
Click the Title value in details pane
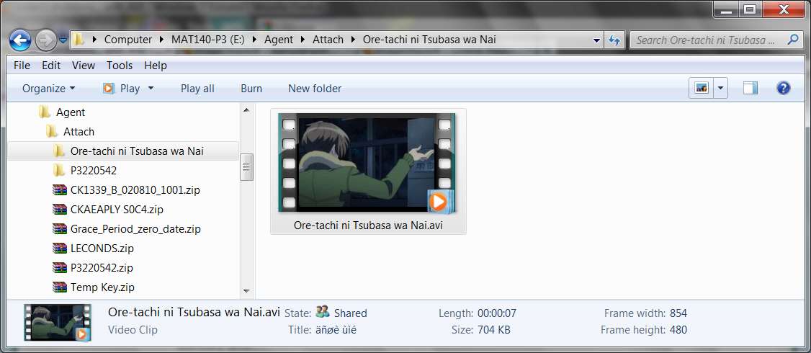336,330
